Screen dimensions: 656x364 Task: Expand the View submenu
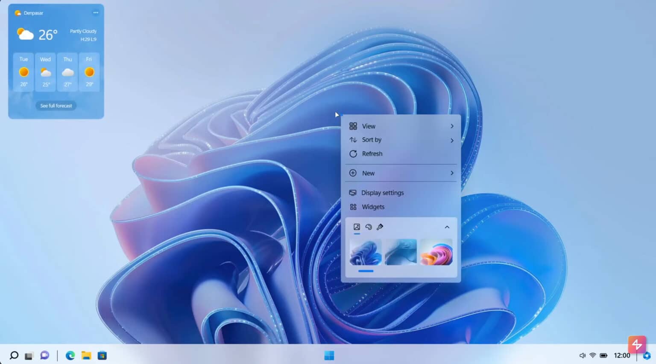coord(369,126)
